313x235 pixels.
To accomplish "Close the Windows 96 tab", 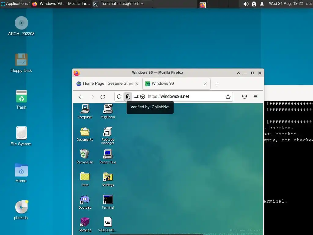I will pos(205,84).
